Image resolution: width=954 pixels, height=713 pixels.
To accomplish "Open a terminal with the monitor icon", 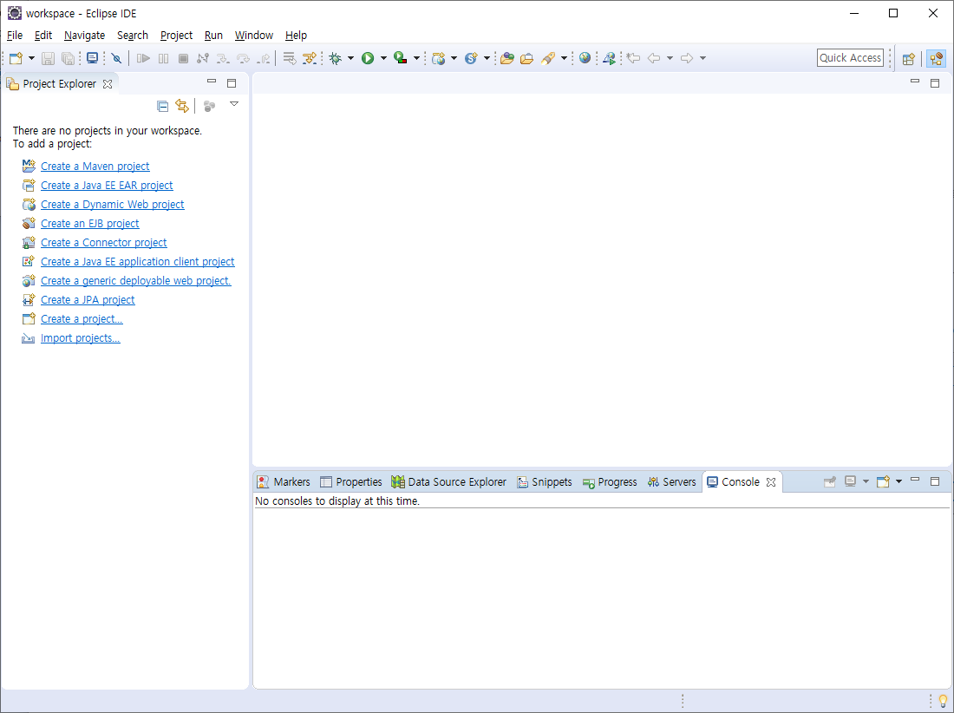I will 93,58.
